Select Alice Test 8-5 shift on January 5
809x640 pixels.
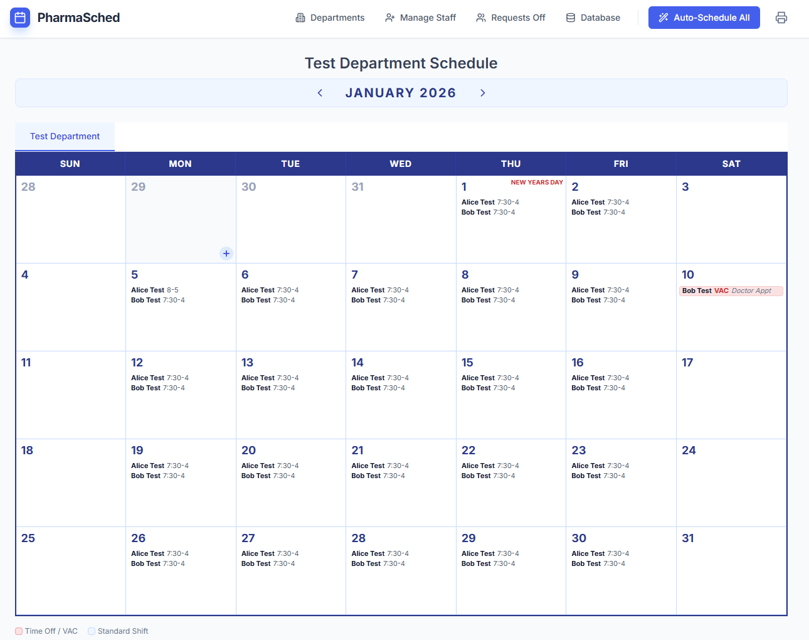pyautogui.click(x=155, y=290)
